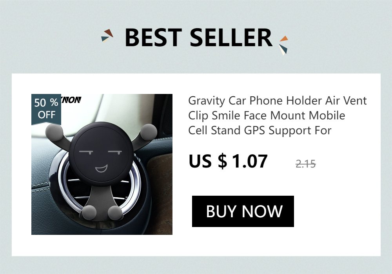Click the orange triangle decoration right of heading
This screenshot has height=274, width=392.
(284, 39)
